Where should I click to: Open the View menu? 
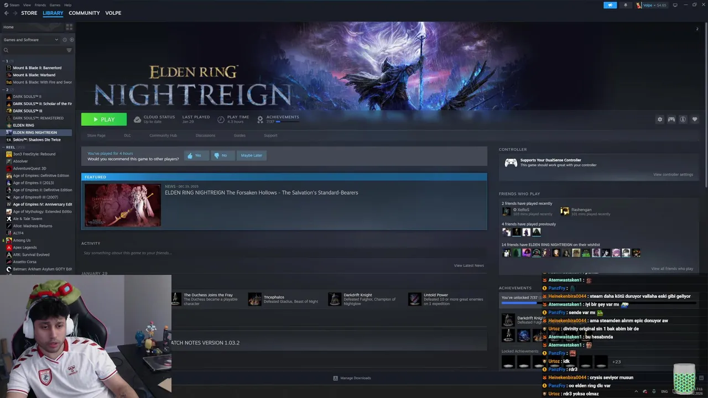click(27, 5)
